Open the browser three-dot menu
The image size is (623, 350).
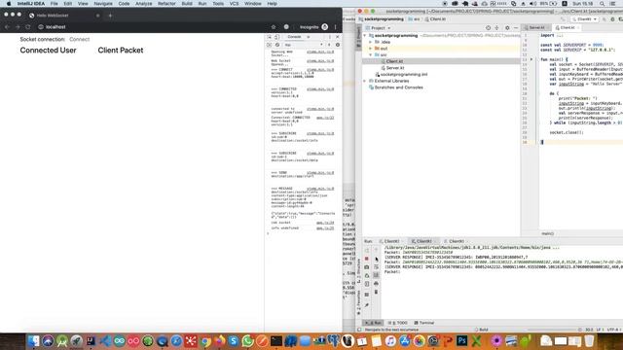point(335,27)
